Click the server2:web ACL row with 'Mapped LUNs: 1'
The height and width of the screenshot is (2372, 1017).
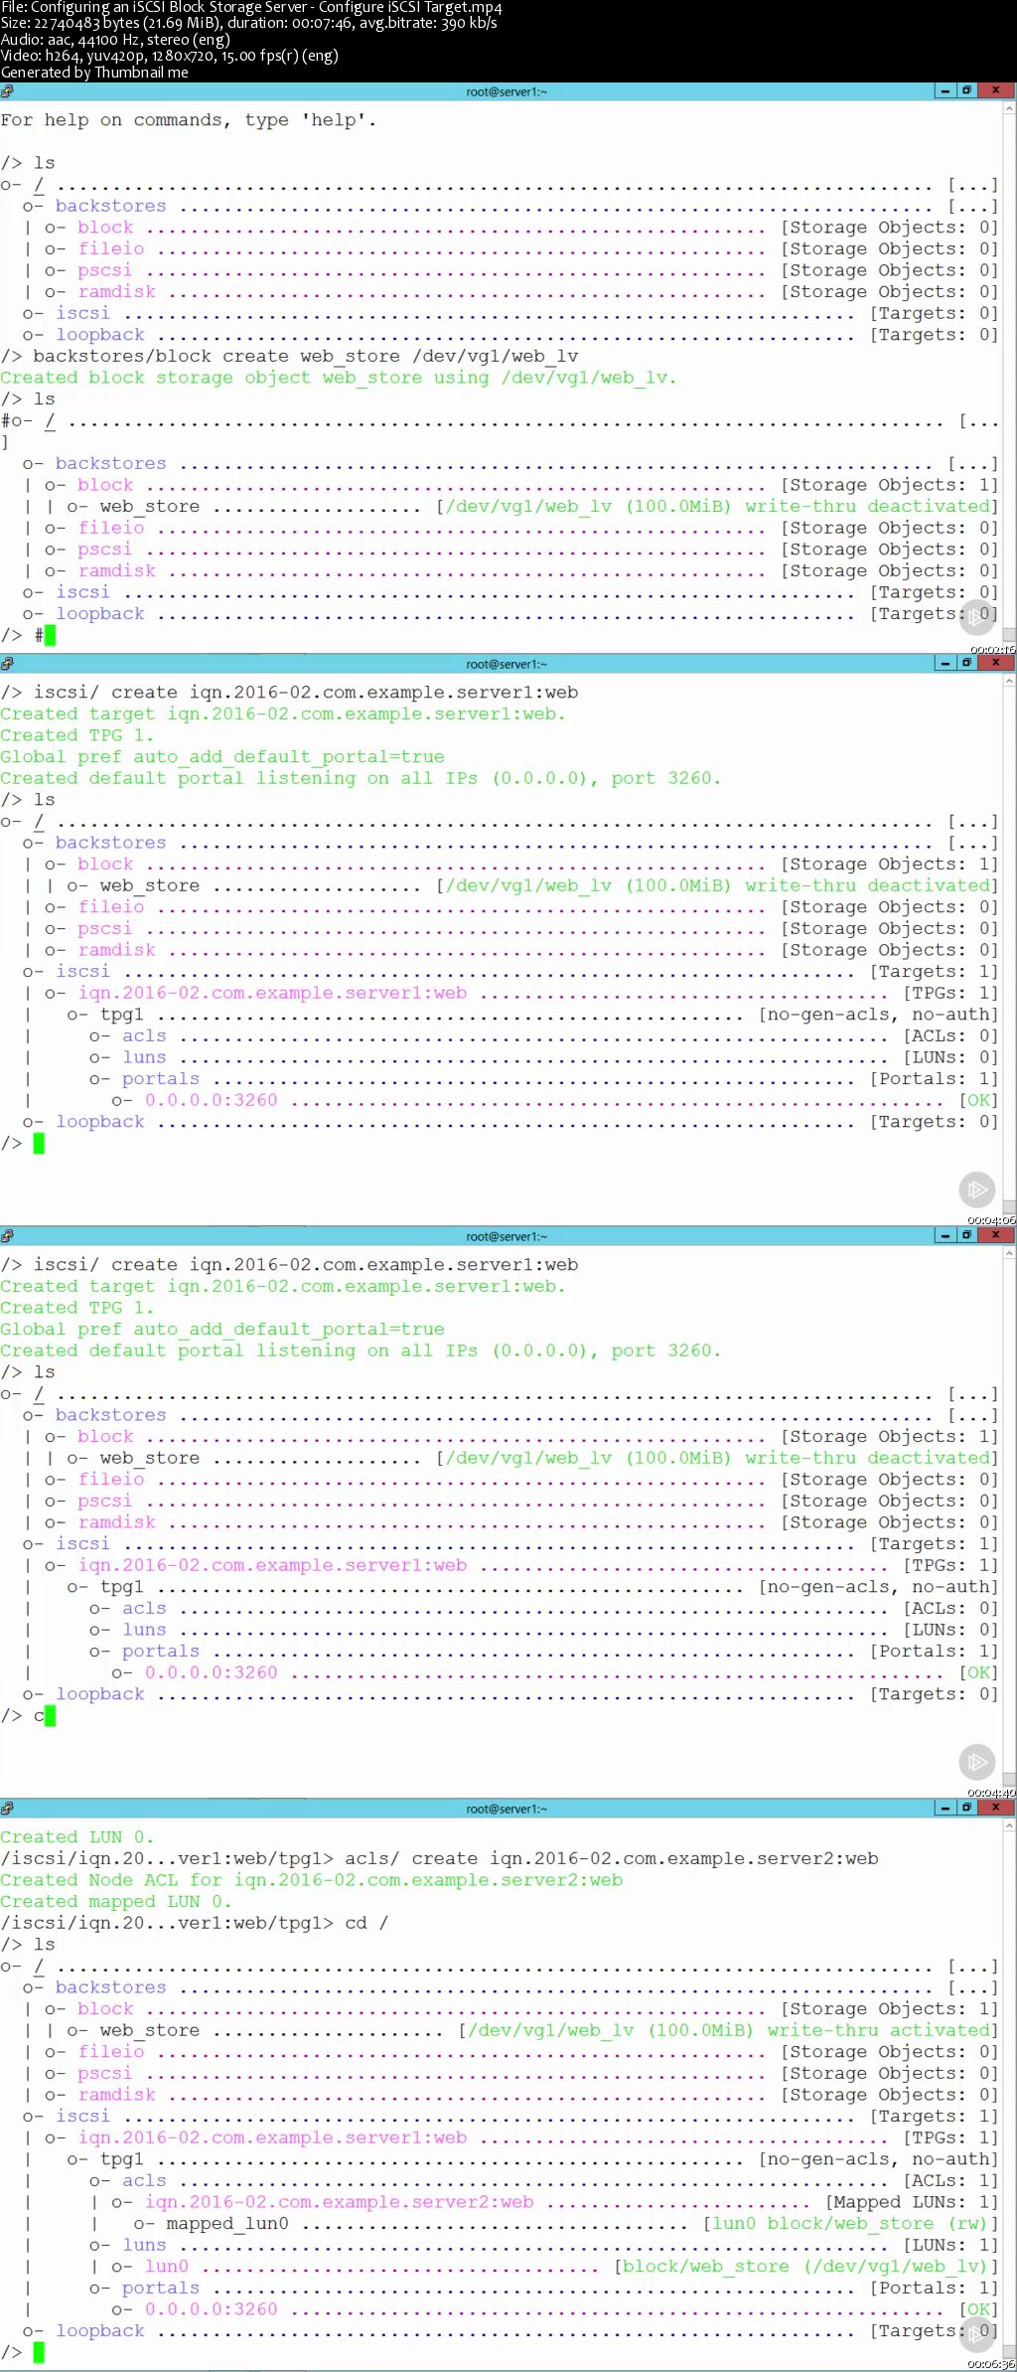[553, 2202]
